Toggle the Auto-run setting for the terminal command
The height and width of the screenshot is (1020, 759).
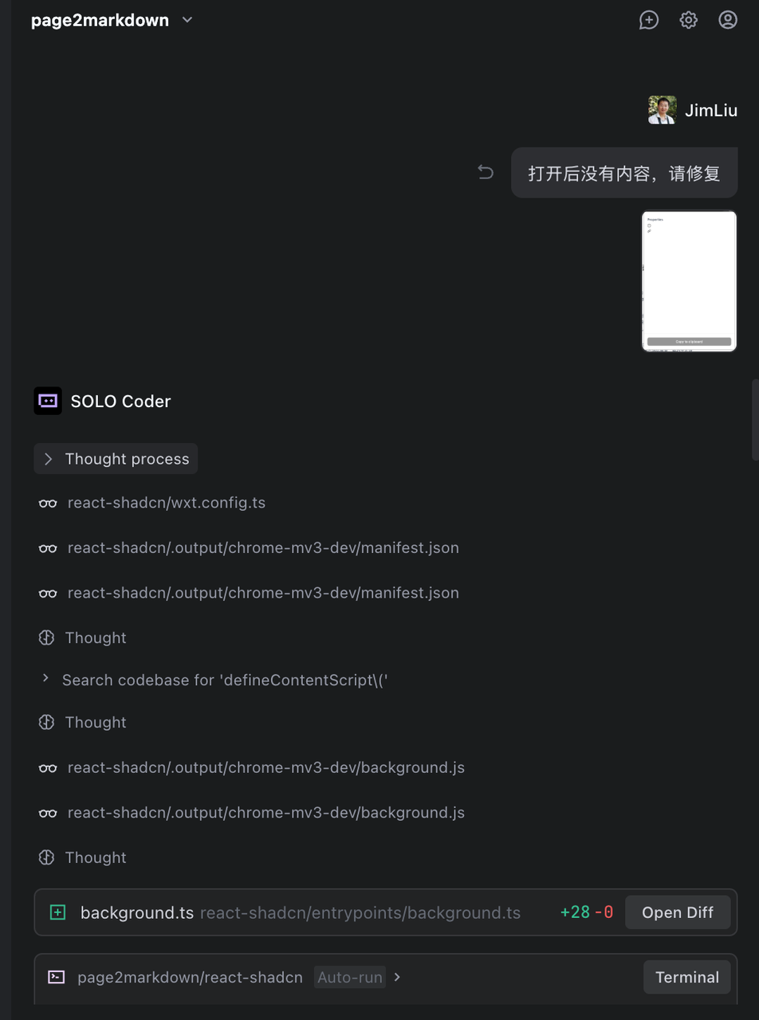pos(350,977)
